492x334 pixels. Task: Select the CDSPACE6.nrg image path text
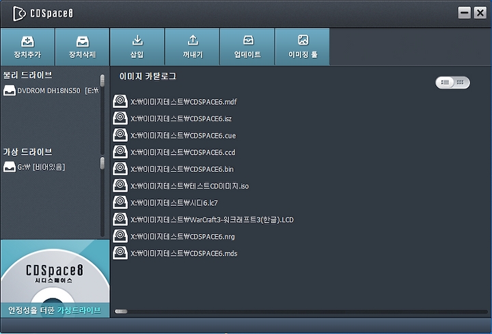click(182, 237)
